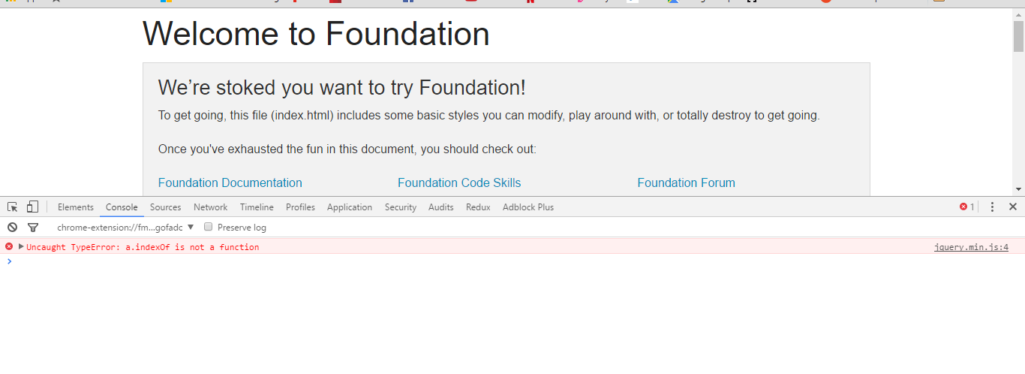1025x374 pixels.
Task: Go to the Network tab
Action: (x=210, y=207)
